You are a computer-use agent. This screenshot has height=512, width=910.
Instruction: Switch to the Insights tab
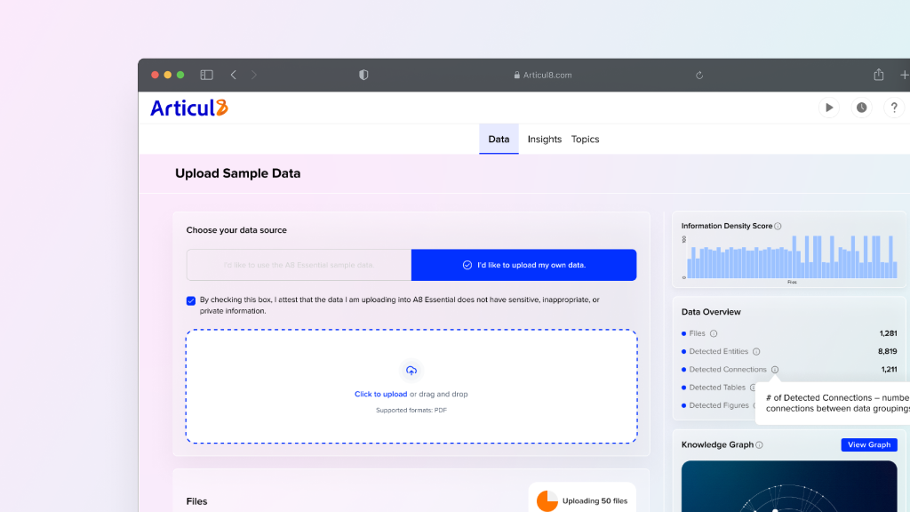pos(545,140)
